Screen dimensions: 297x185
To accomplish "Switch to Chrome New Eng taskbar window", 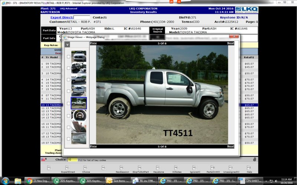I will [x=38, y=181].
